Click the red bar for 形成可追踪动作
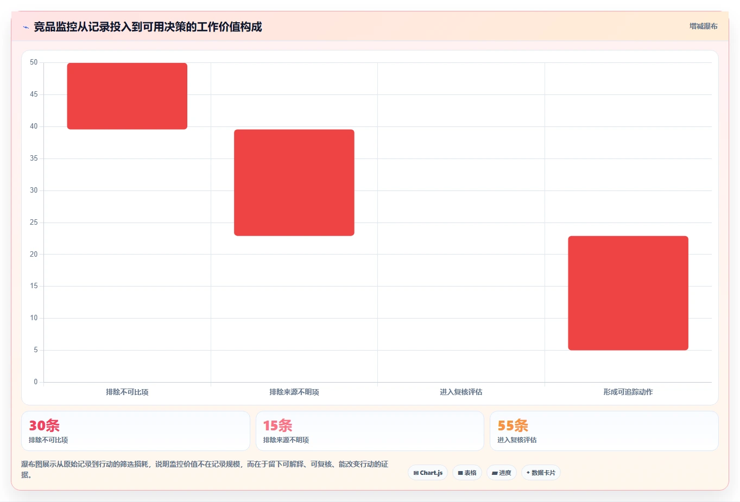The image size is (740, 502). (x=628, y=293)
